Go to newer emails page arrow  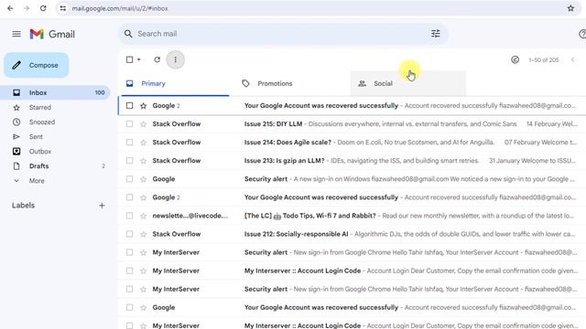(572, 59)
